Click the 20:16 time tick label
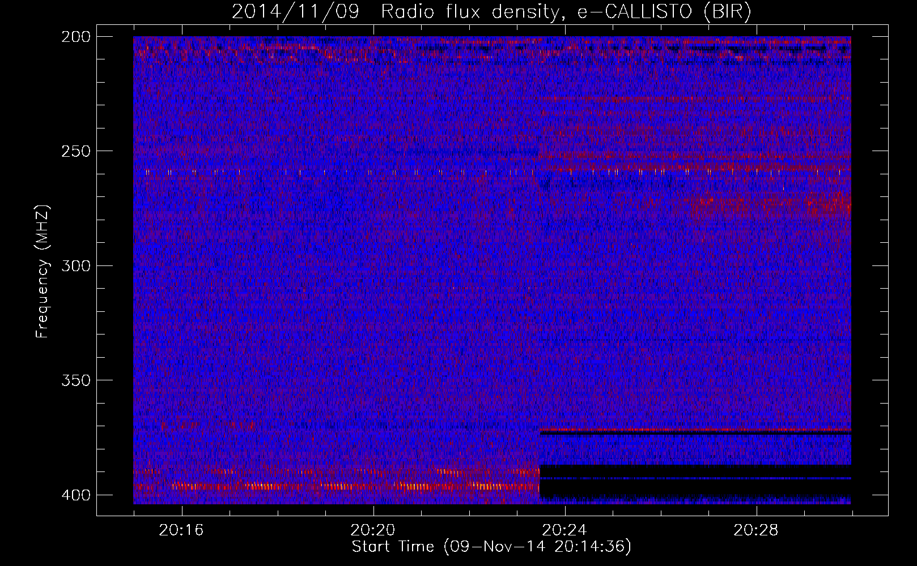917x566 pixels. [x=181, y=530]
